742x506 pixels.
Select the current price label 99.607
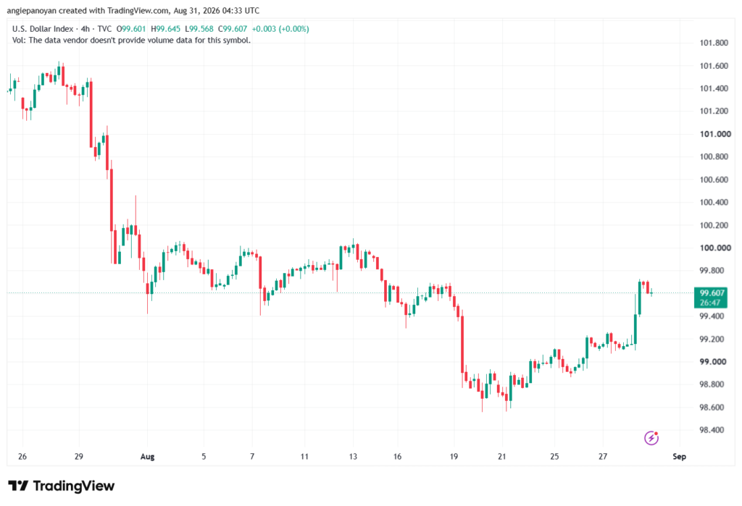tap(712, 293)
